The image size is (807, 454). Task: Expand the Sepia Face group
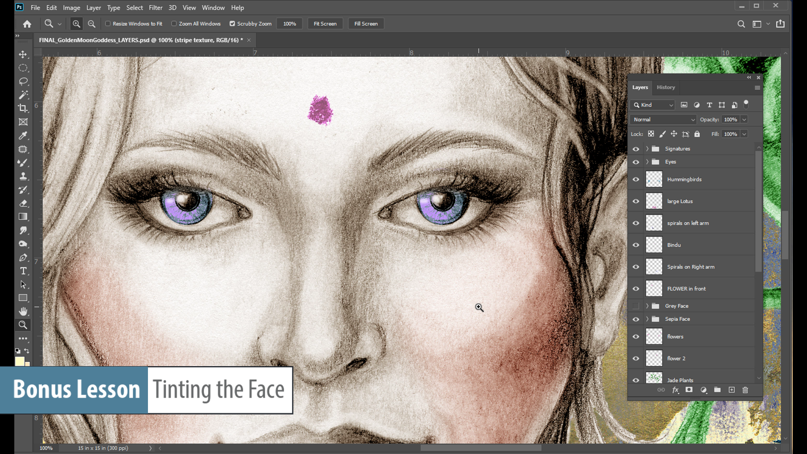(x=647, y=319)
